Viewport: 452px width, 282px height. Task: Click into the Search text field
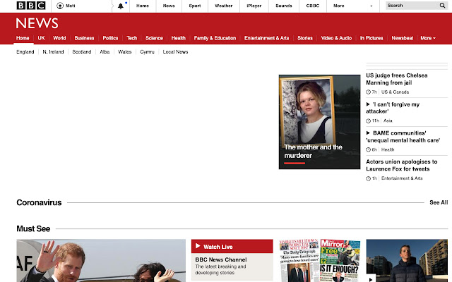[x=410, y=6]
